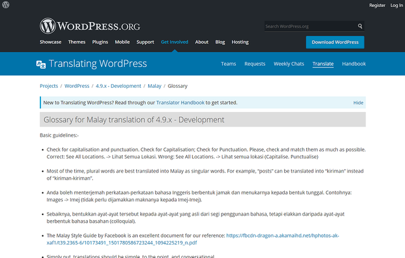The image size is (405, 258).
Task: Click the Malay breadcrumb link
Action: click(x=154, y=86)
